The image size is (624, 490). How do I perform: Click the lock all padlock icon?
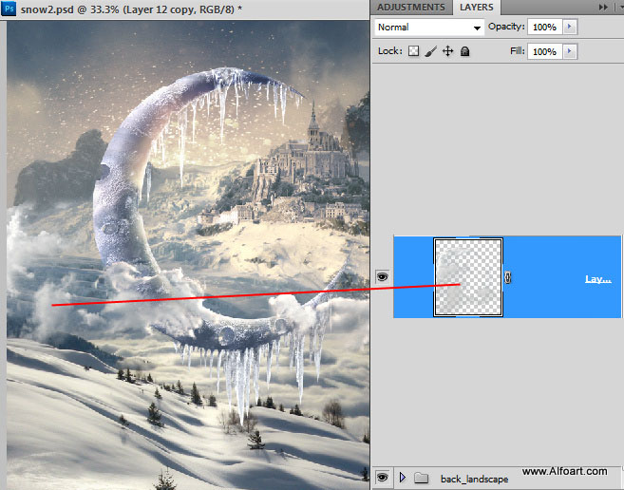464,51
